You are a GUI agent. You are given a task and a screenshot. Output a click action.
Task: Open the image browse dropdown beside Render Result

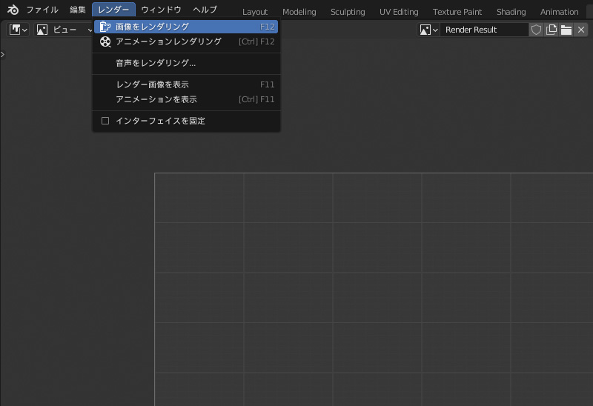428,30
